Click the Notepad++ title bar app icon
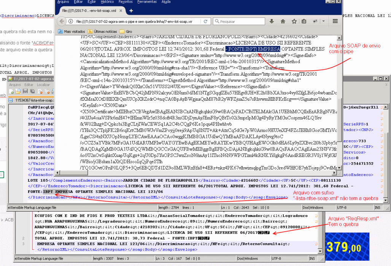The height and width of the screenshot is (266, 391). (x=11, y=79)
